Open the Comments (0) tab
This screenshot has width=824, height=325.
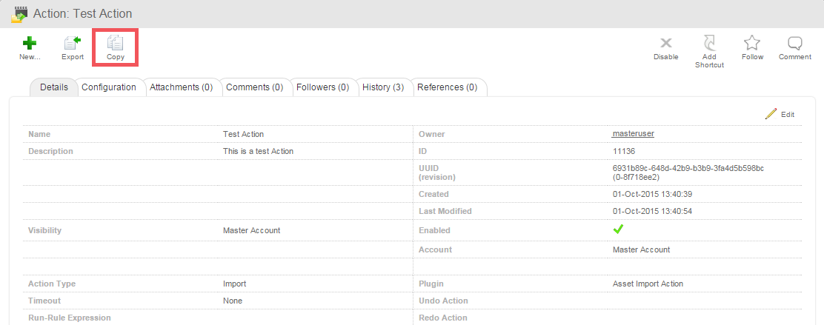(254, 87)
